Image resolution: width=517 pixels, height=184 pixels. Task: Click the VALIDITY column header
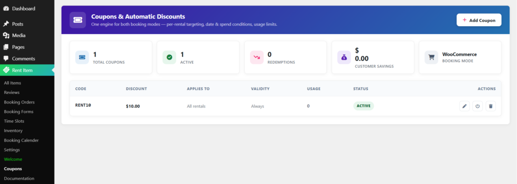[x=260, y=88]
